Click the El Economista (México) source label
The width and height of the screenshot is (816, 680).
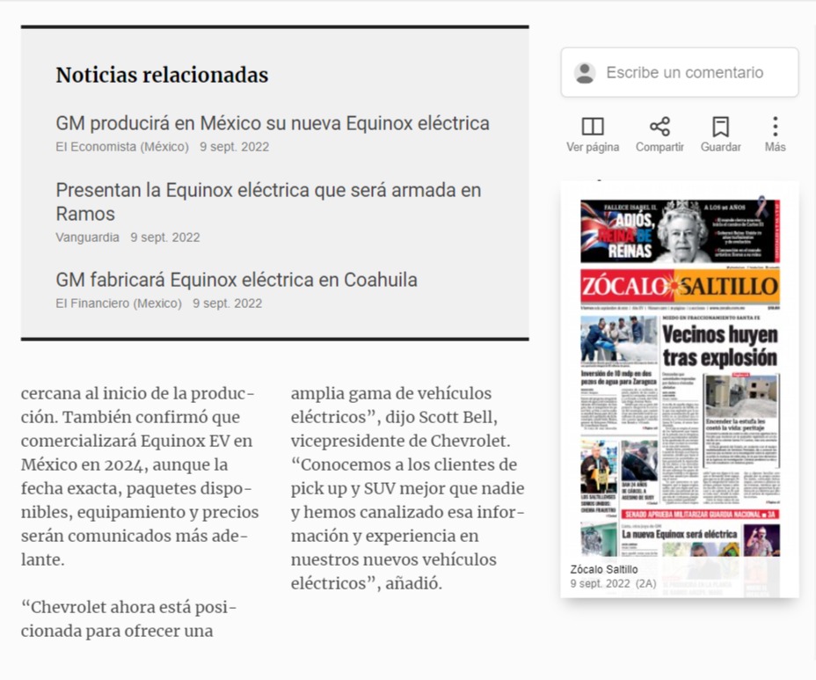[x=122, y=147]
